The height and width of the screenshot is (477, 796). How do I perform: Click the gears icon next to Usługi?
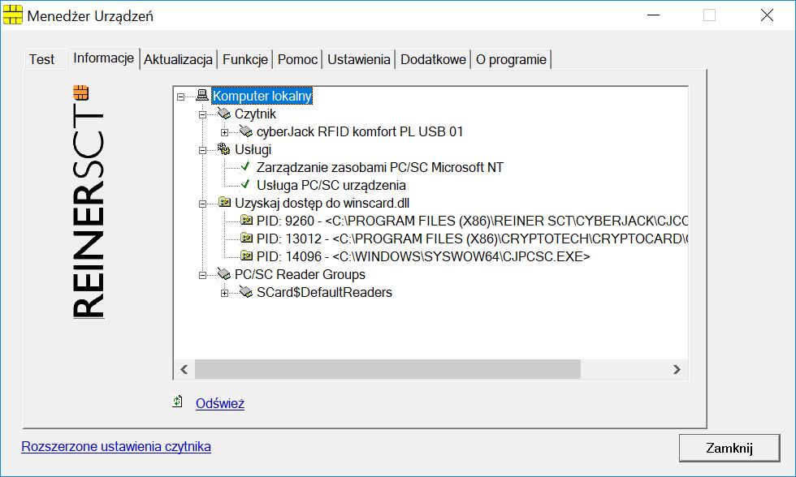(x=224, y=149)
